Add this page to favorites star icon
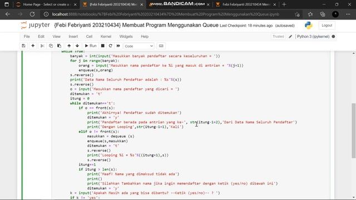This screenshot has width=356, height=200. tap(297, 14)
